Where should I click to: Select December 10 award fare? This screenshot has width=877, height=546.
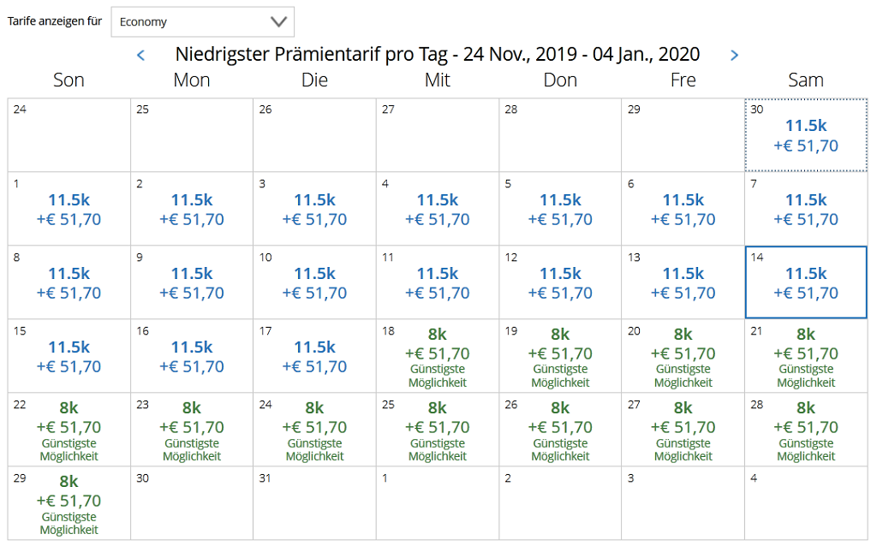(314, 283)
